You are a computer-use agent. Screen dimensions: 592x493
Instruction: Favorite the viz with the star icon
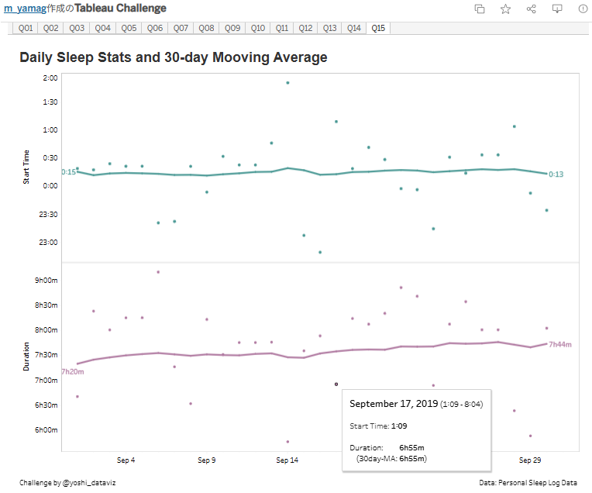(x=505, y=9)
